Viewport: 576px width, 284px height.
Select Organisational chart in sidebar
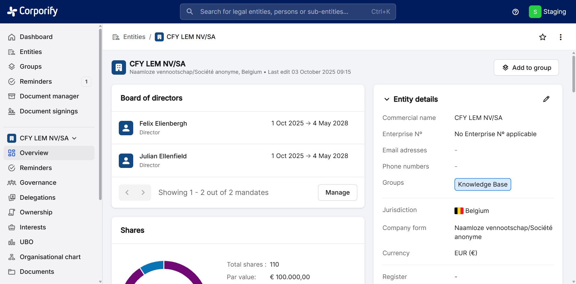pos(50,257)
